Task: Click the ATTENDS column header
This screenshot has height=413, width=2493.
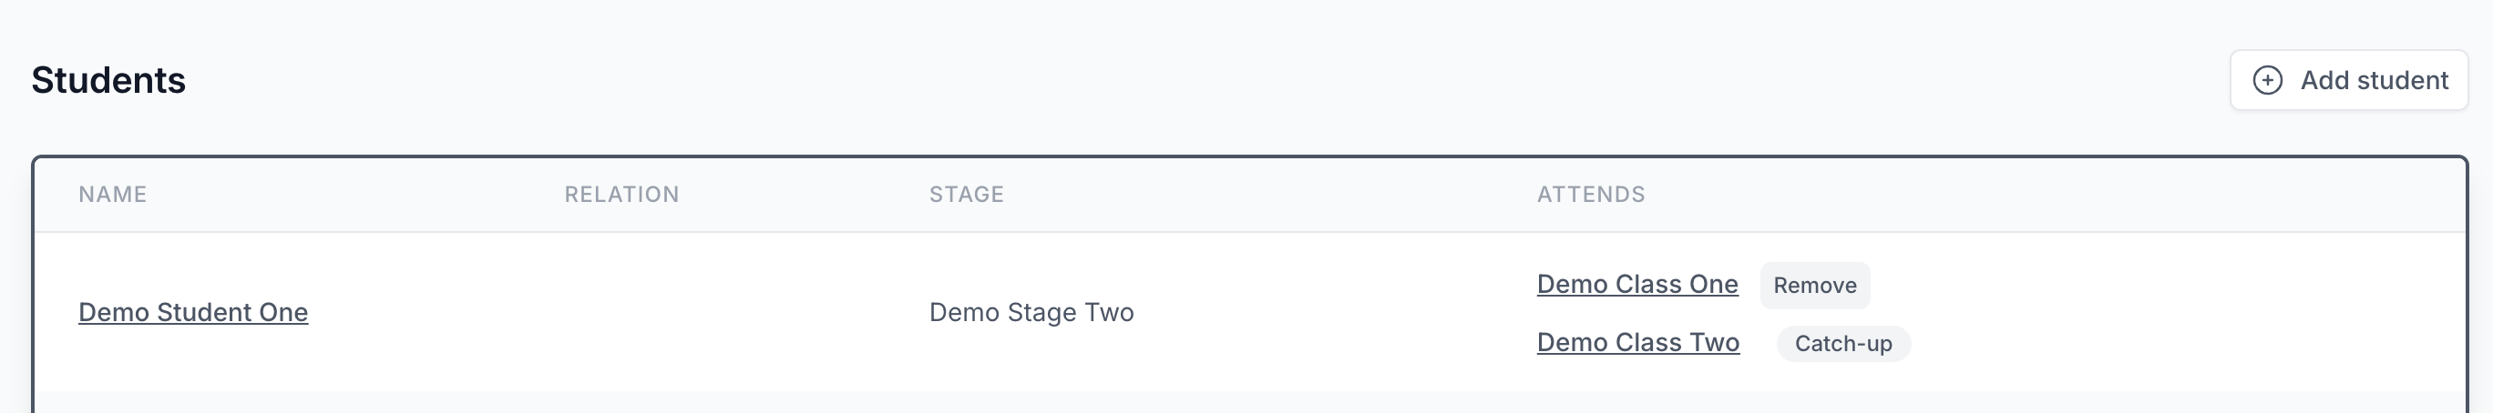Action: [1590, 195]
